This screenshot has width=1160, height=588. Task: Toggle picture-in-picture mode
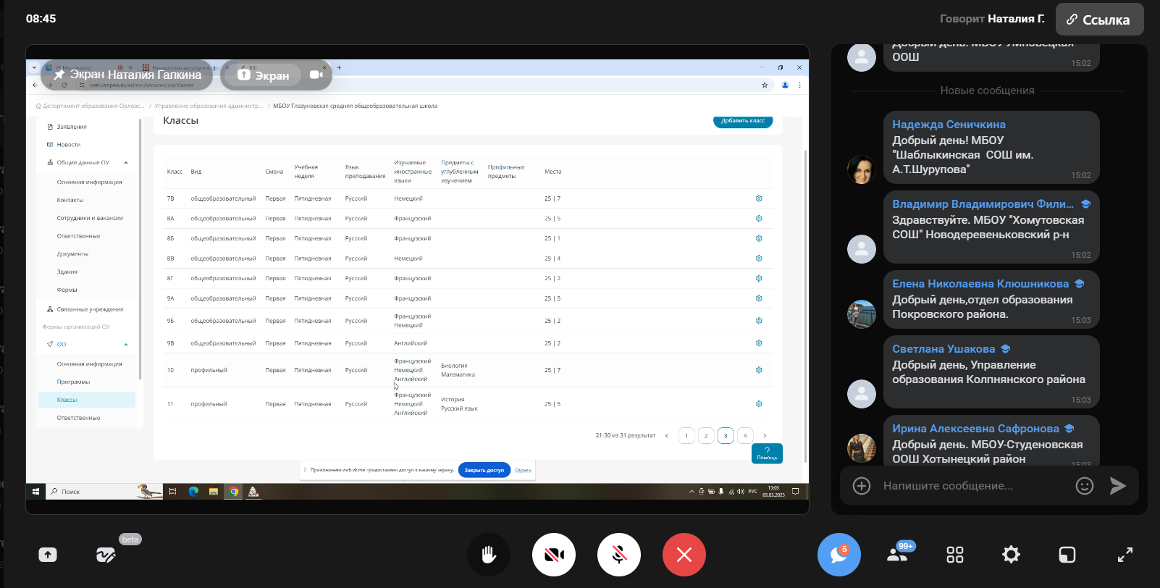(x=1067, y=555)
